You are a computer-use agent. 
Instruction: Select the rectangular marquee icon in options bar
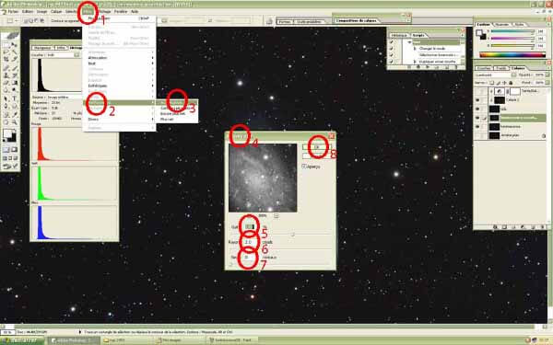(x=10, y=21)
